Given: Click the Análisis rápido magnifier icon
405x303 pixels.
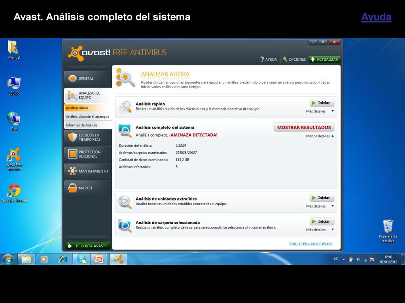Looking at the screenshot, I should (x=125, y=107).
